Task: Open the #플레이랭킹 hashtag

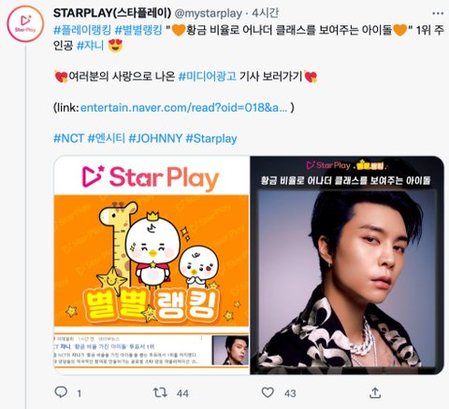Action: 82,30
